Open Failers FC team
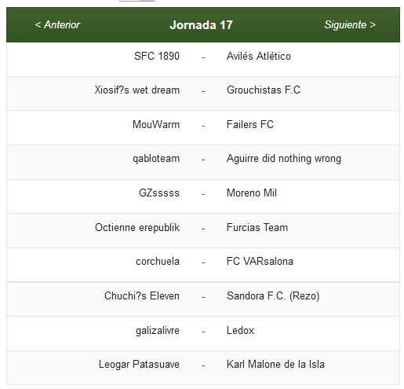Image resolution: width=404 pixels, height=389 pixels. 250,124
